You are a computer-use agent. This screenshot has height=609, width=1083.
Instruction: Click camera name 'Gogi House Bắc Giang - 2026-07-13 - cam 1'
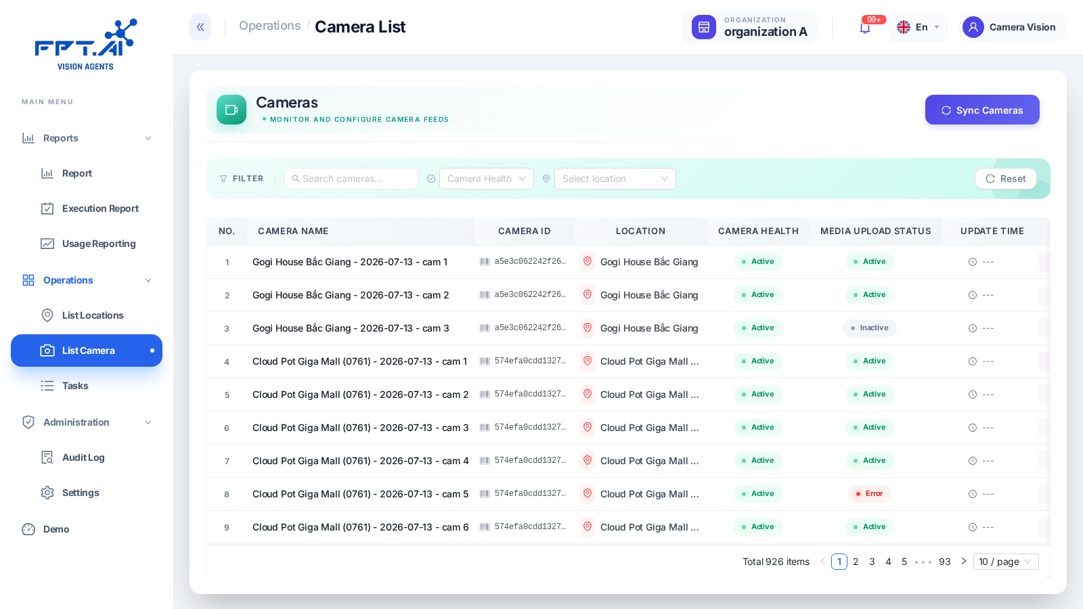pyautogui.click(x=350, y=262)
